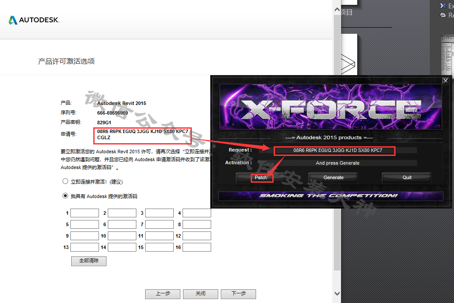Image resolution: width=454 pixels, height=303 pixels.
Task: Select activation code input box 7
Action: point(159,224)
